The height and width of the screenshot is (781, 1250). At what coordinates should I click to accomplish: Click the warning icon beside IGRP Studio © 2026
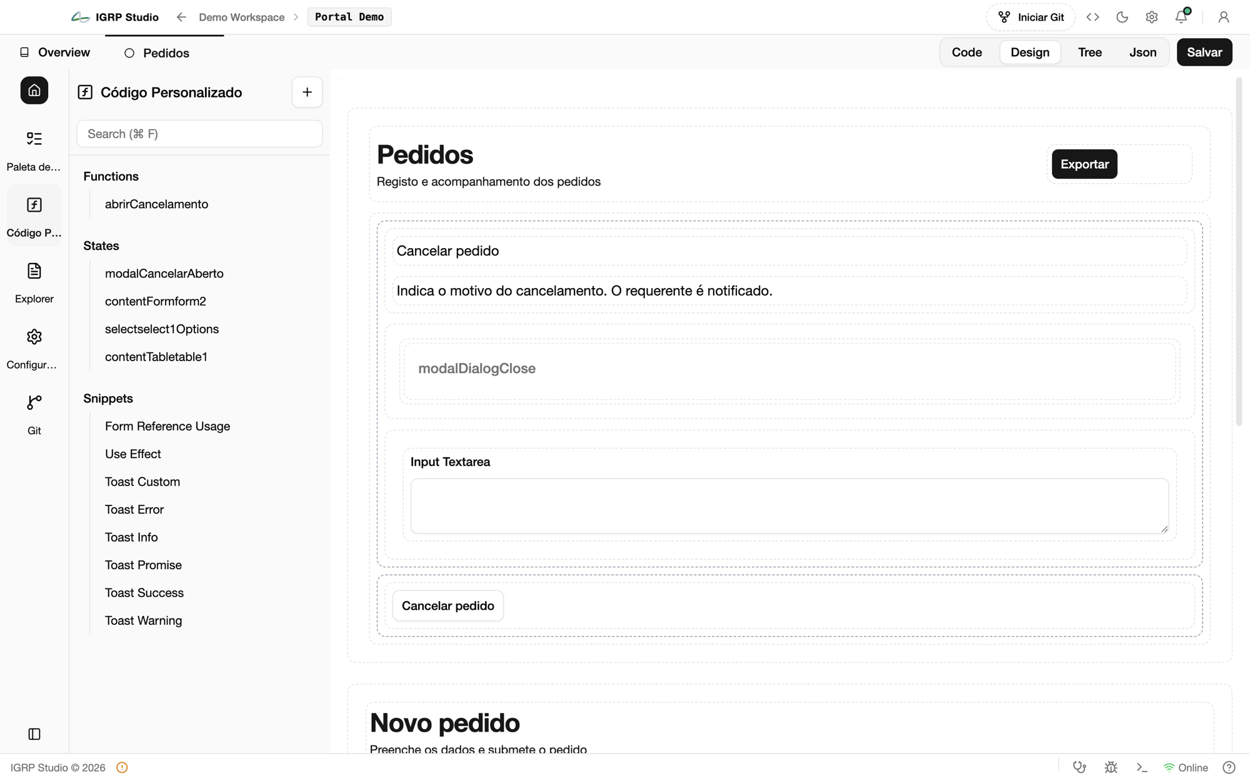122,768
